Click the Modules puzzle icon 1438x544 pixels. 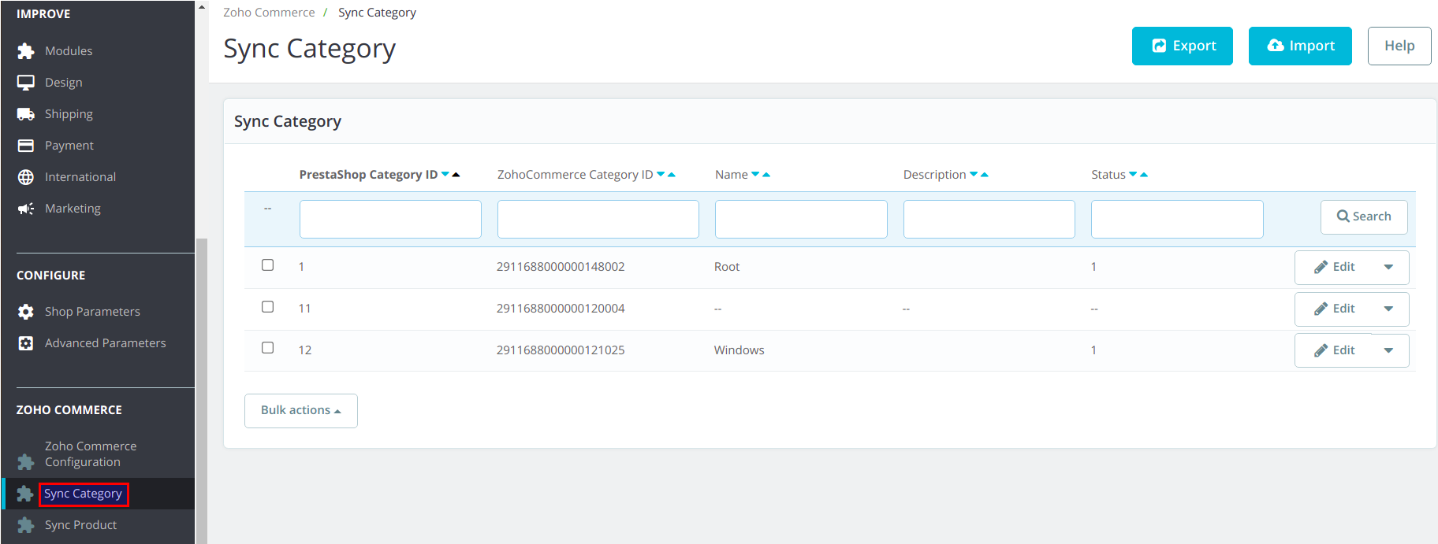pos(26,51)
